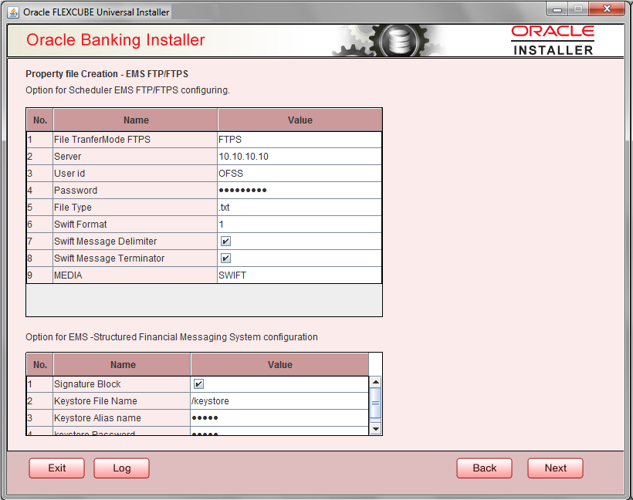The image size is (633, 500).
Task: Proceed with the Next button
Action: coord(555,468)
